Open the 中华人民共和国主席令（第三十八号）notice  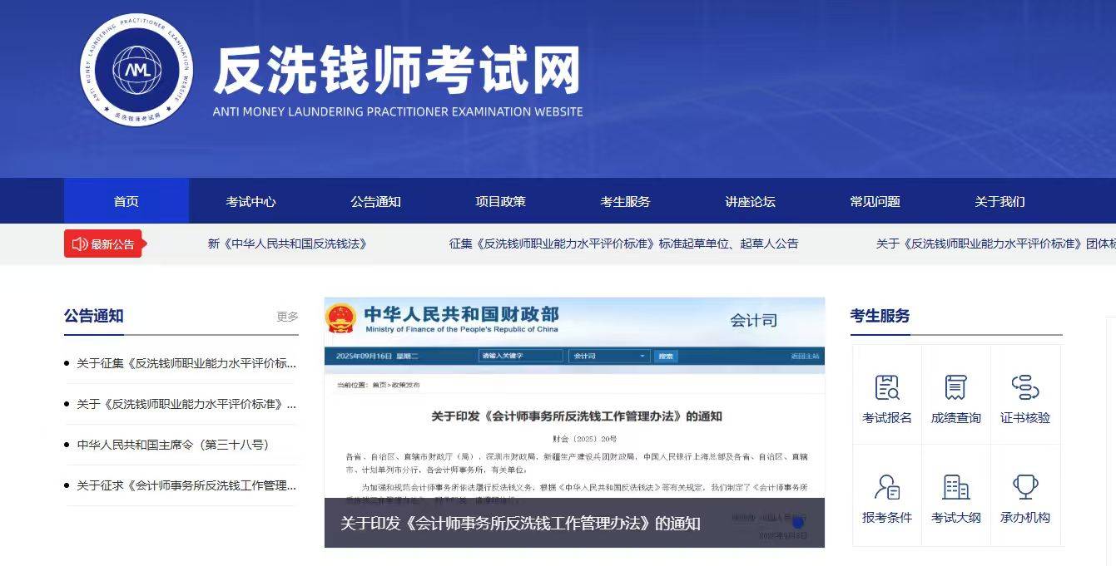pyautogui.click(x=173, y=445)
